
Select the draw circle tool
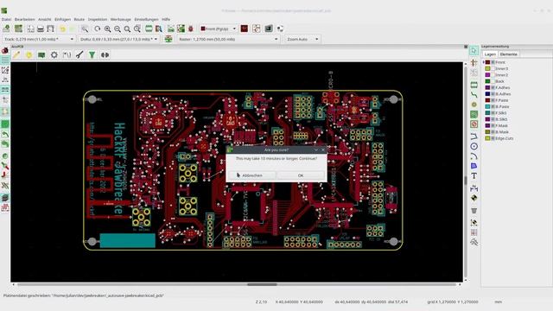[474, 146]
